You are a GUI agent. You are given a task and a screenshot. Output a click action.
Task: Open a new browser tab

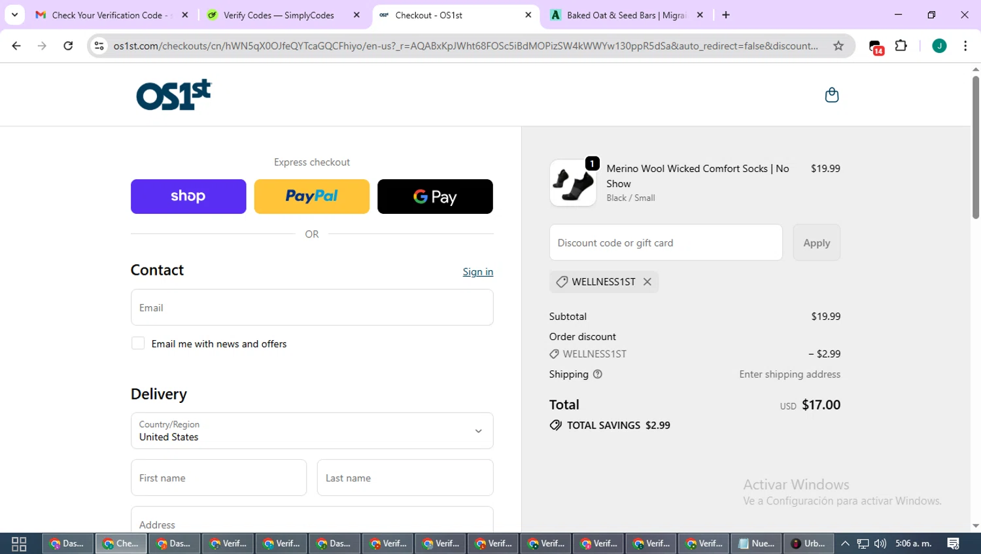click(726, 14)
